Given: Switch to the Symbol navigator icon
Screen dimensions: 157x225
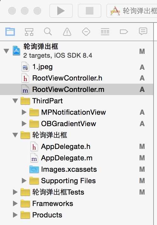Looking at the screenshot, I should point(29,32).
